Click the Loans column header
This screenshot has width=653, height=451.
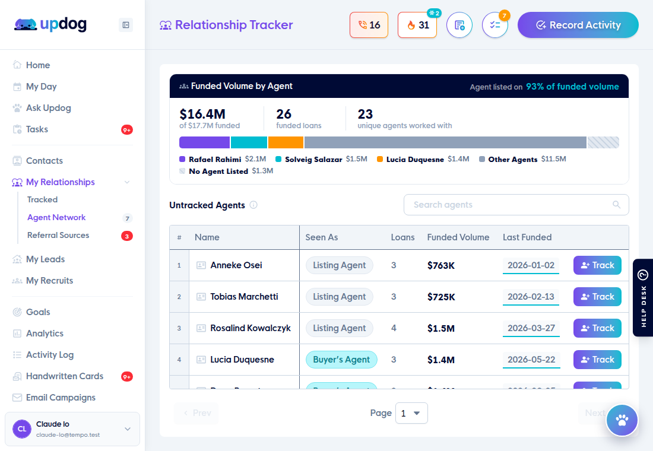point(402,237)
